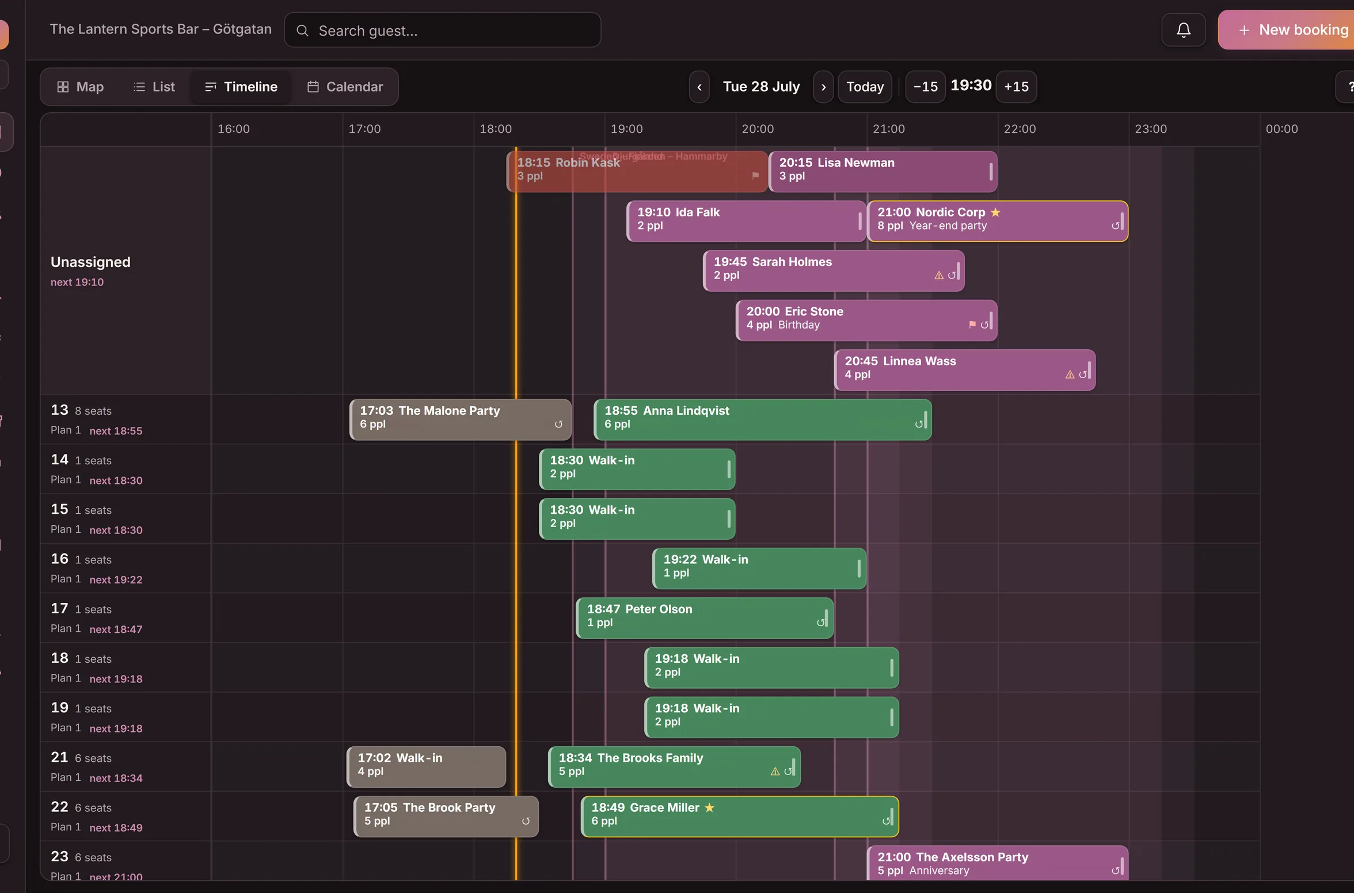Click the star icon on Nordic Corp booking
This screenshot has width=1354, height=893.
[995, 212]
